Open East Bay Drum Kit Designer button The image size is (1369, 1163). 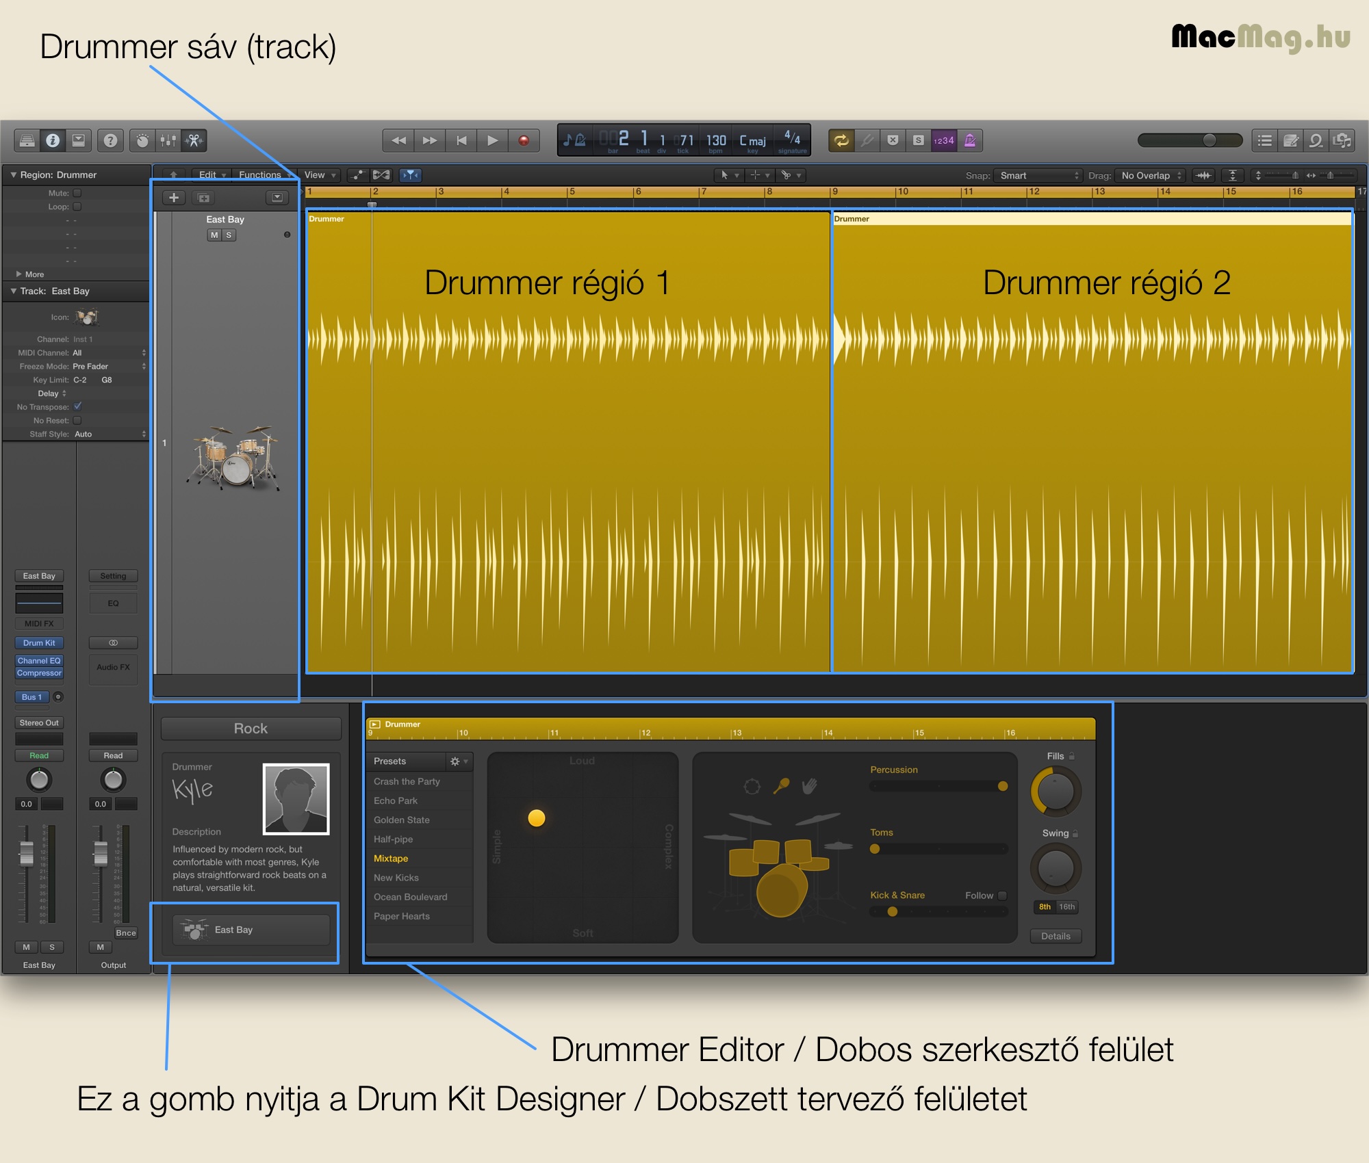251,930
